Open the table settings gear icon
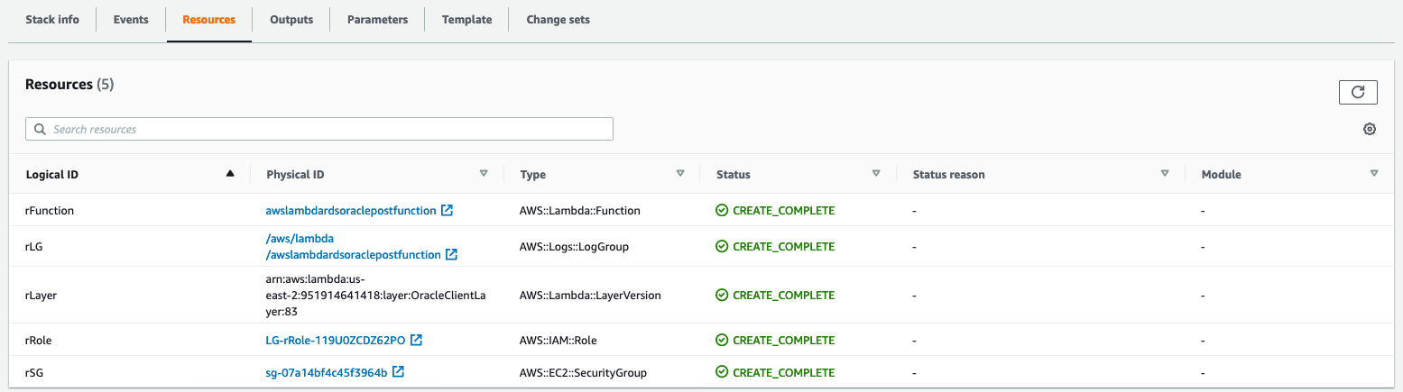 1370,130
